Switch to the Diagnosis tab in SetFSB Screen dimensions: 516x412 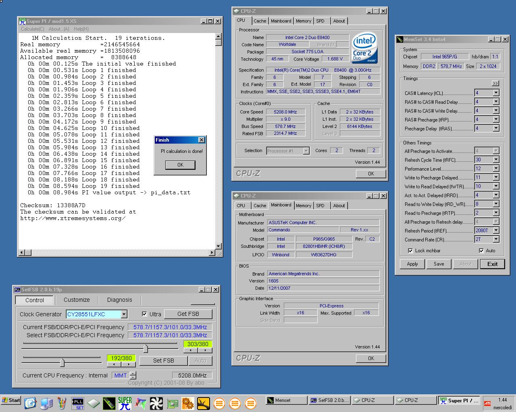point(120,300)
